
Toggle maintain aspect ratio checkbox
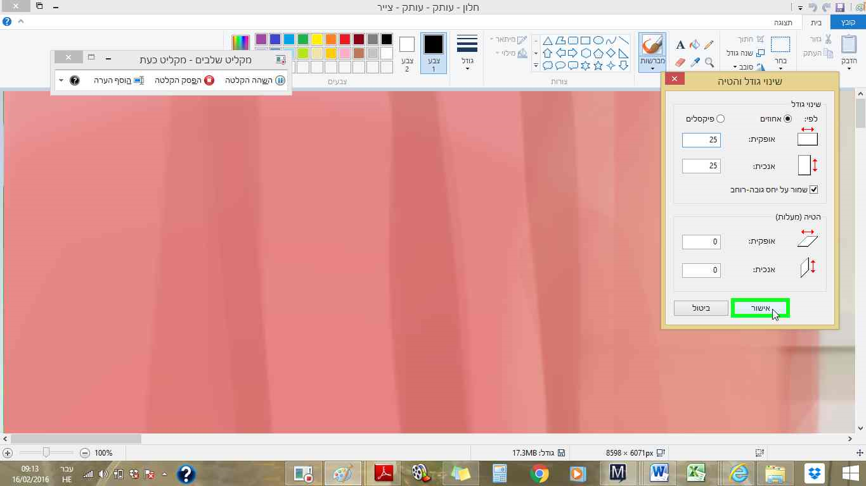pos(814,189)
